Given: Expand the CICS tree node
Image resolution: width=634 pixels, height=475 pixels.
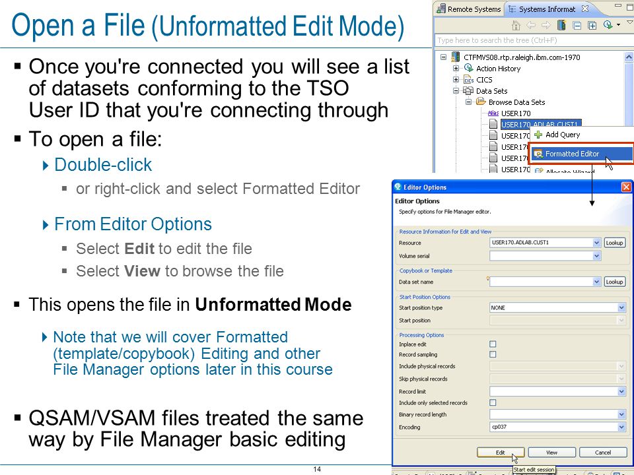Looking at the screenshot, I should tap(456, 80).
